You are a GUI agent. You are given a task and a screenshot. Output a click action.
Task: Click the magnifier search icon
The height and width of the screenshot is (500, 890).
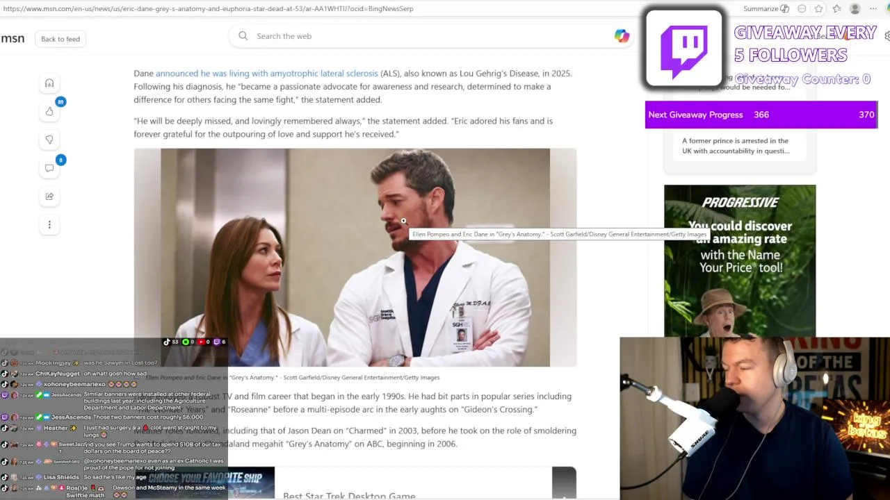243,36
